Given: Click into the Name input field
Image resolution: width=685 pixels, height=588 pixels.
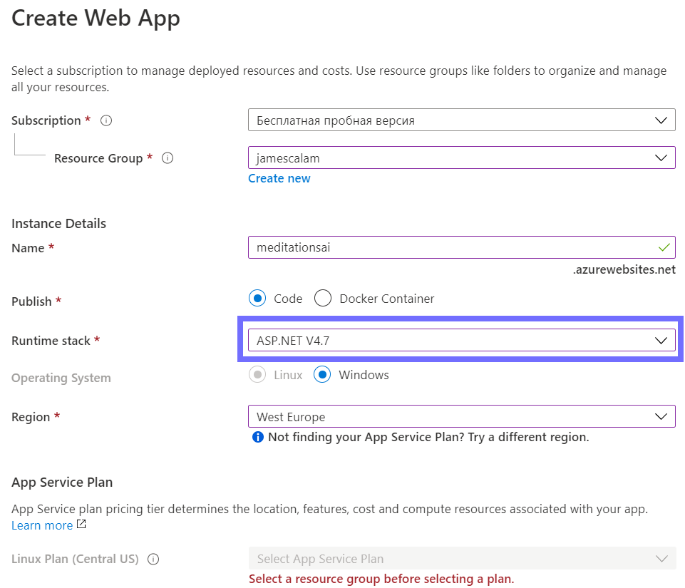Looking at the screenshot, I should click(449, 248).
